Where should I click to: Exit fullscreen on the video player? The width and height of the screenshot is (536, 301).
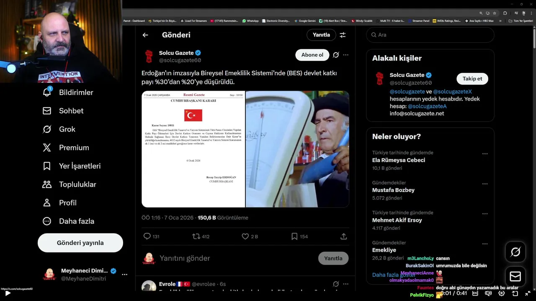tap(528, 293)
